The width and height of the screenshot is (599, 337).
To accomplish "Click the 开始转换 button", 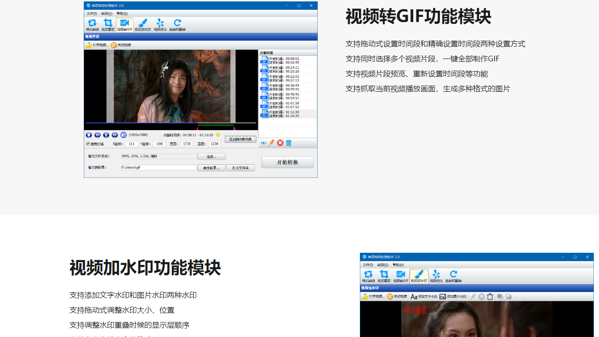I will tap(287, 162).
